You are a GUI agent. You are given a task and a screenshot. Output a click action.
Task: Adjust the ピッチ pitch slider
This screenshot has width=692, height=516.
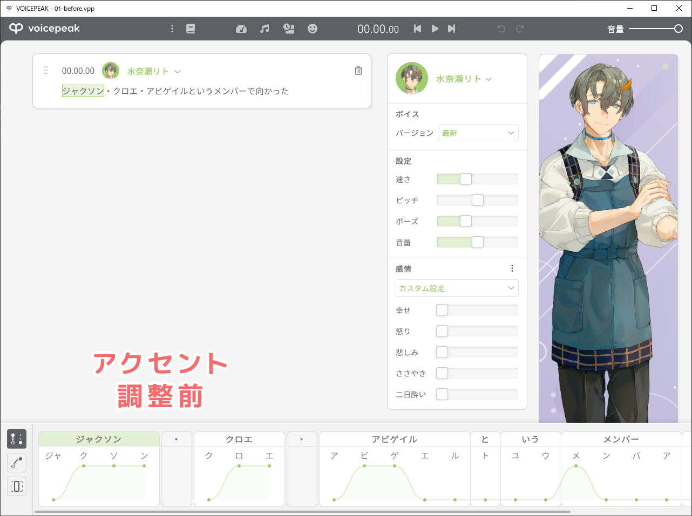point(477,200)
